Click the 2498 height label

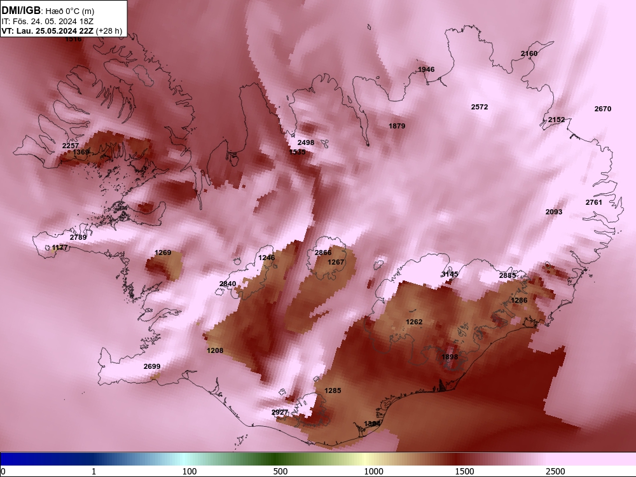(306, 142)
